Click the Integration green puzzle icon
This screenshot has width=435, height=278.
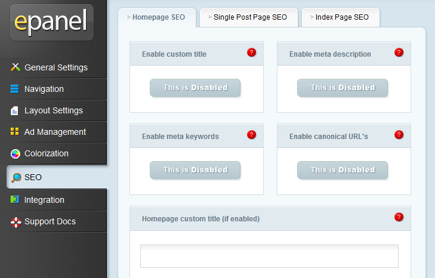(x=15, y=199)
